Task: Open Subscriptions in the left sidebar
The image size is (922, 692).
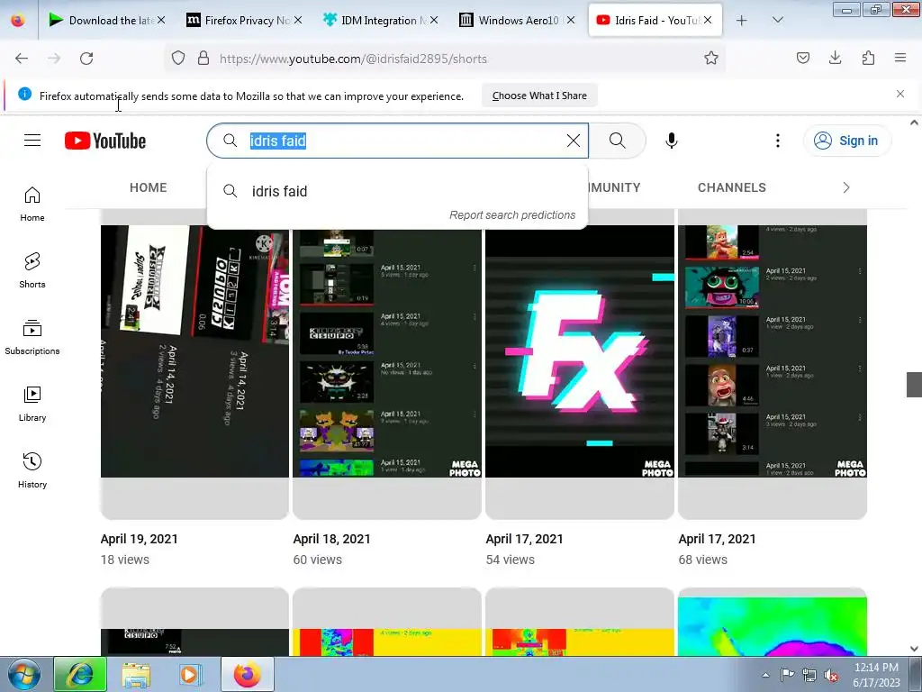Action: pyautogui.click(x=32, y=337)
